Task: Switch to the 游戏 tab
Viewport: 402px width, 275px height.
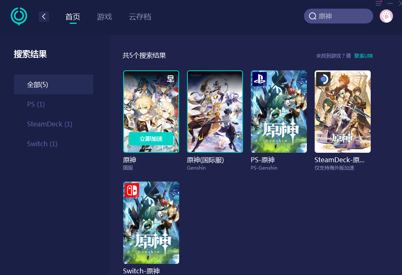Action: pos(104,16)
